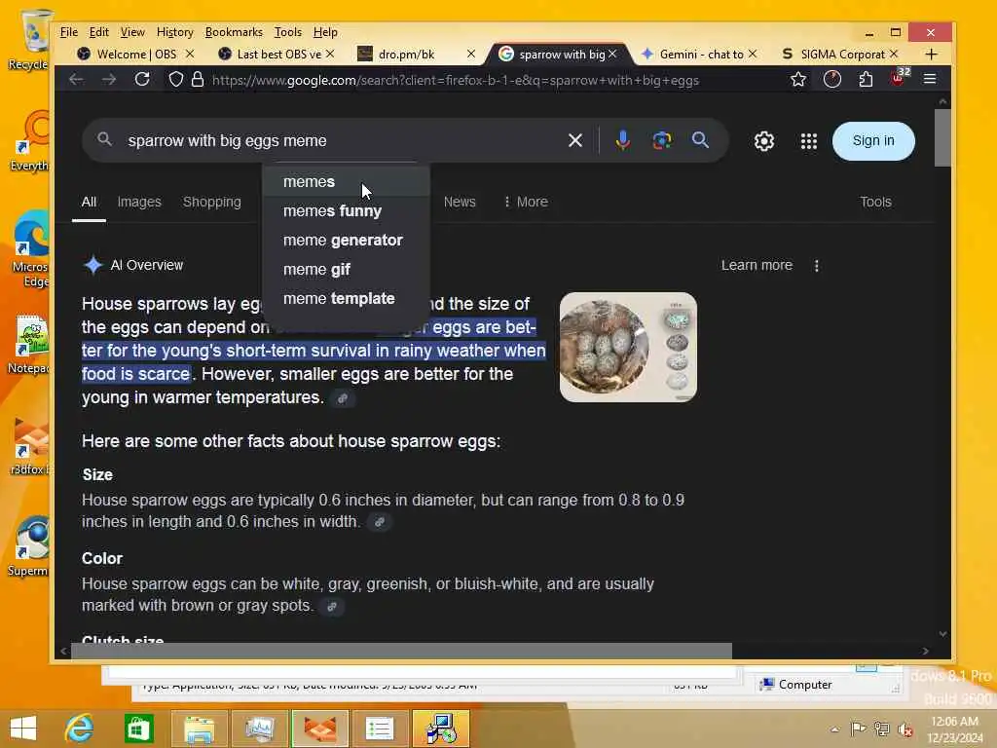
Task: Open the View menu
Action: coord(132,32)
